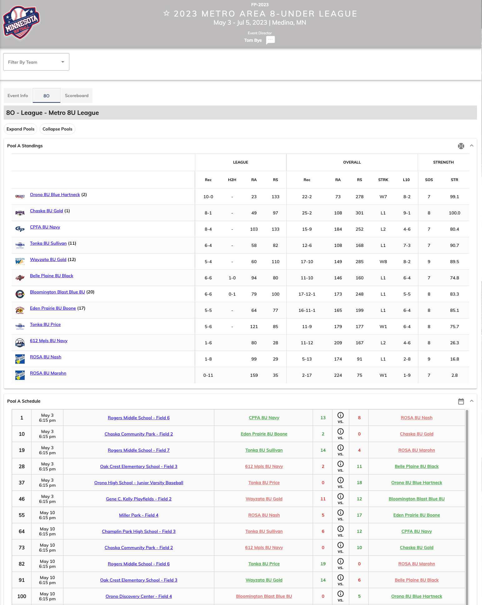The width and height of the screenshot is (482, 605).
Task: Click the Tonka 8U Price team logo
Action: tap(20, 326)
